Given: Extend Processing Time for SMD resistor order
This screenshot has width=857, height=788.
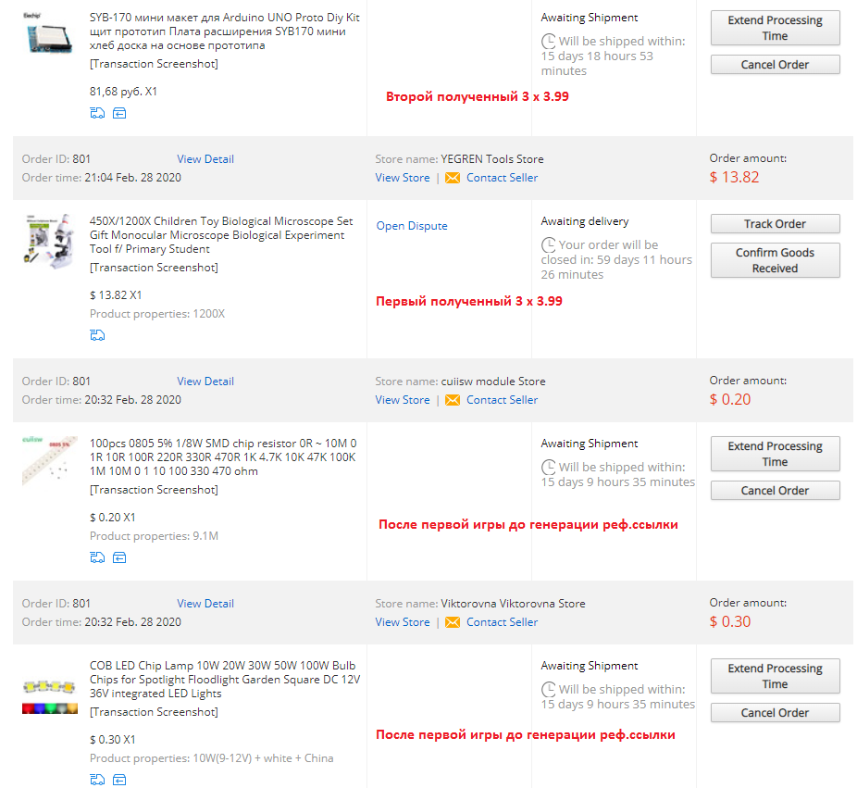Looking at the screenshot, I should (x=775, y=454).
